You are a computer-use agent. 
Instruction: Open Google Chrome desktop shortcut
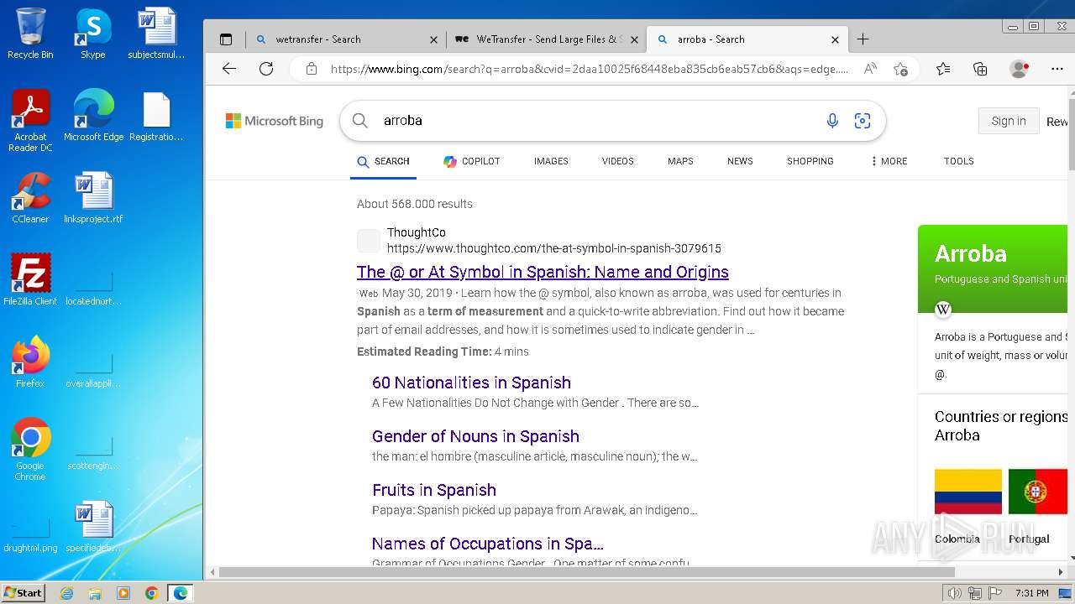[x=30, y=450]
